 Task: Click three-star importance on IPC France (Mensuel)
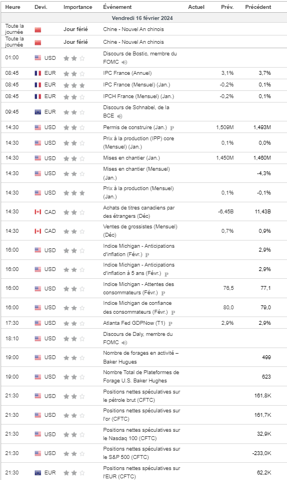pyautogui.click(x=74, y=85)
